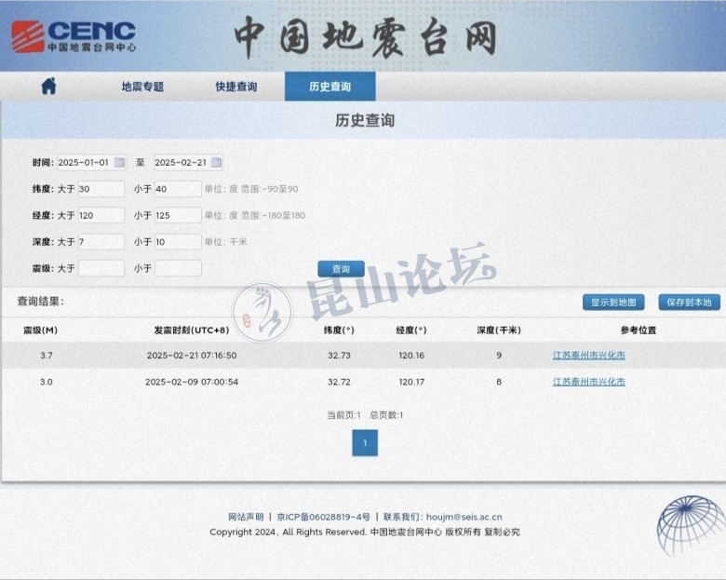
Task: Select the 历史查询 tab
Action: [329, 87]
